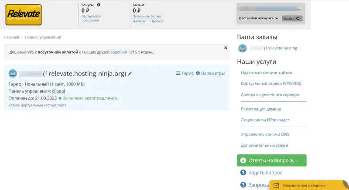Close the VPS promo banner
The height and width of the screenshot is (190, 349).
pyautogui.click(x=226, y=48)
